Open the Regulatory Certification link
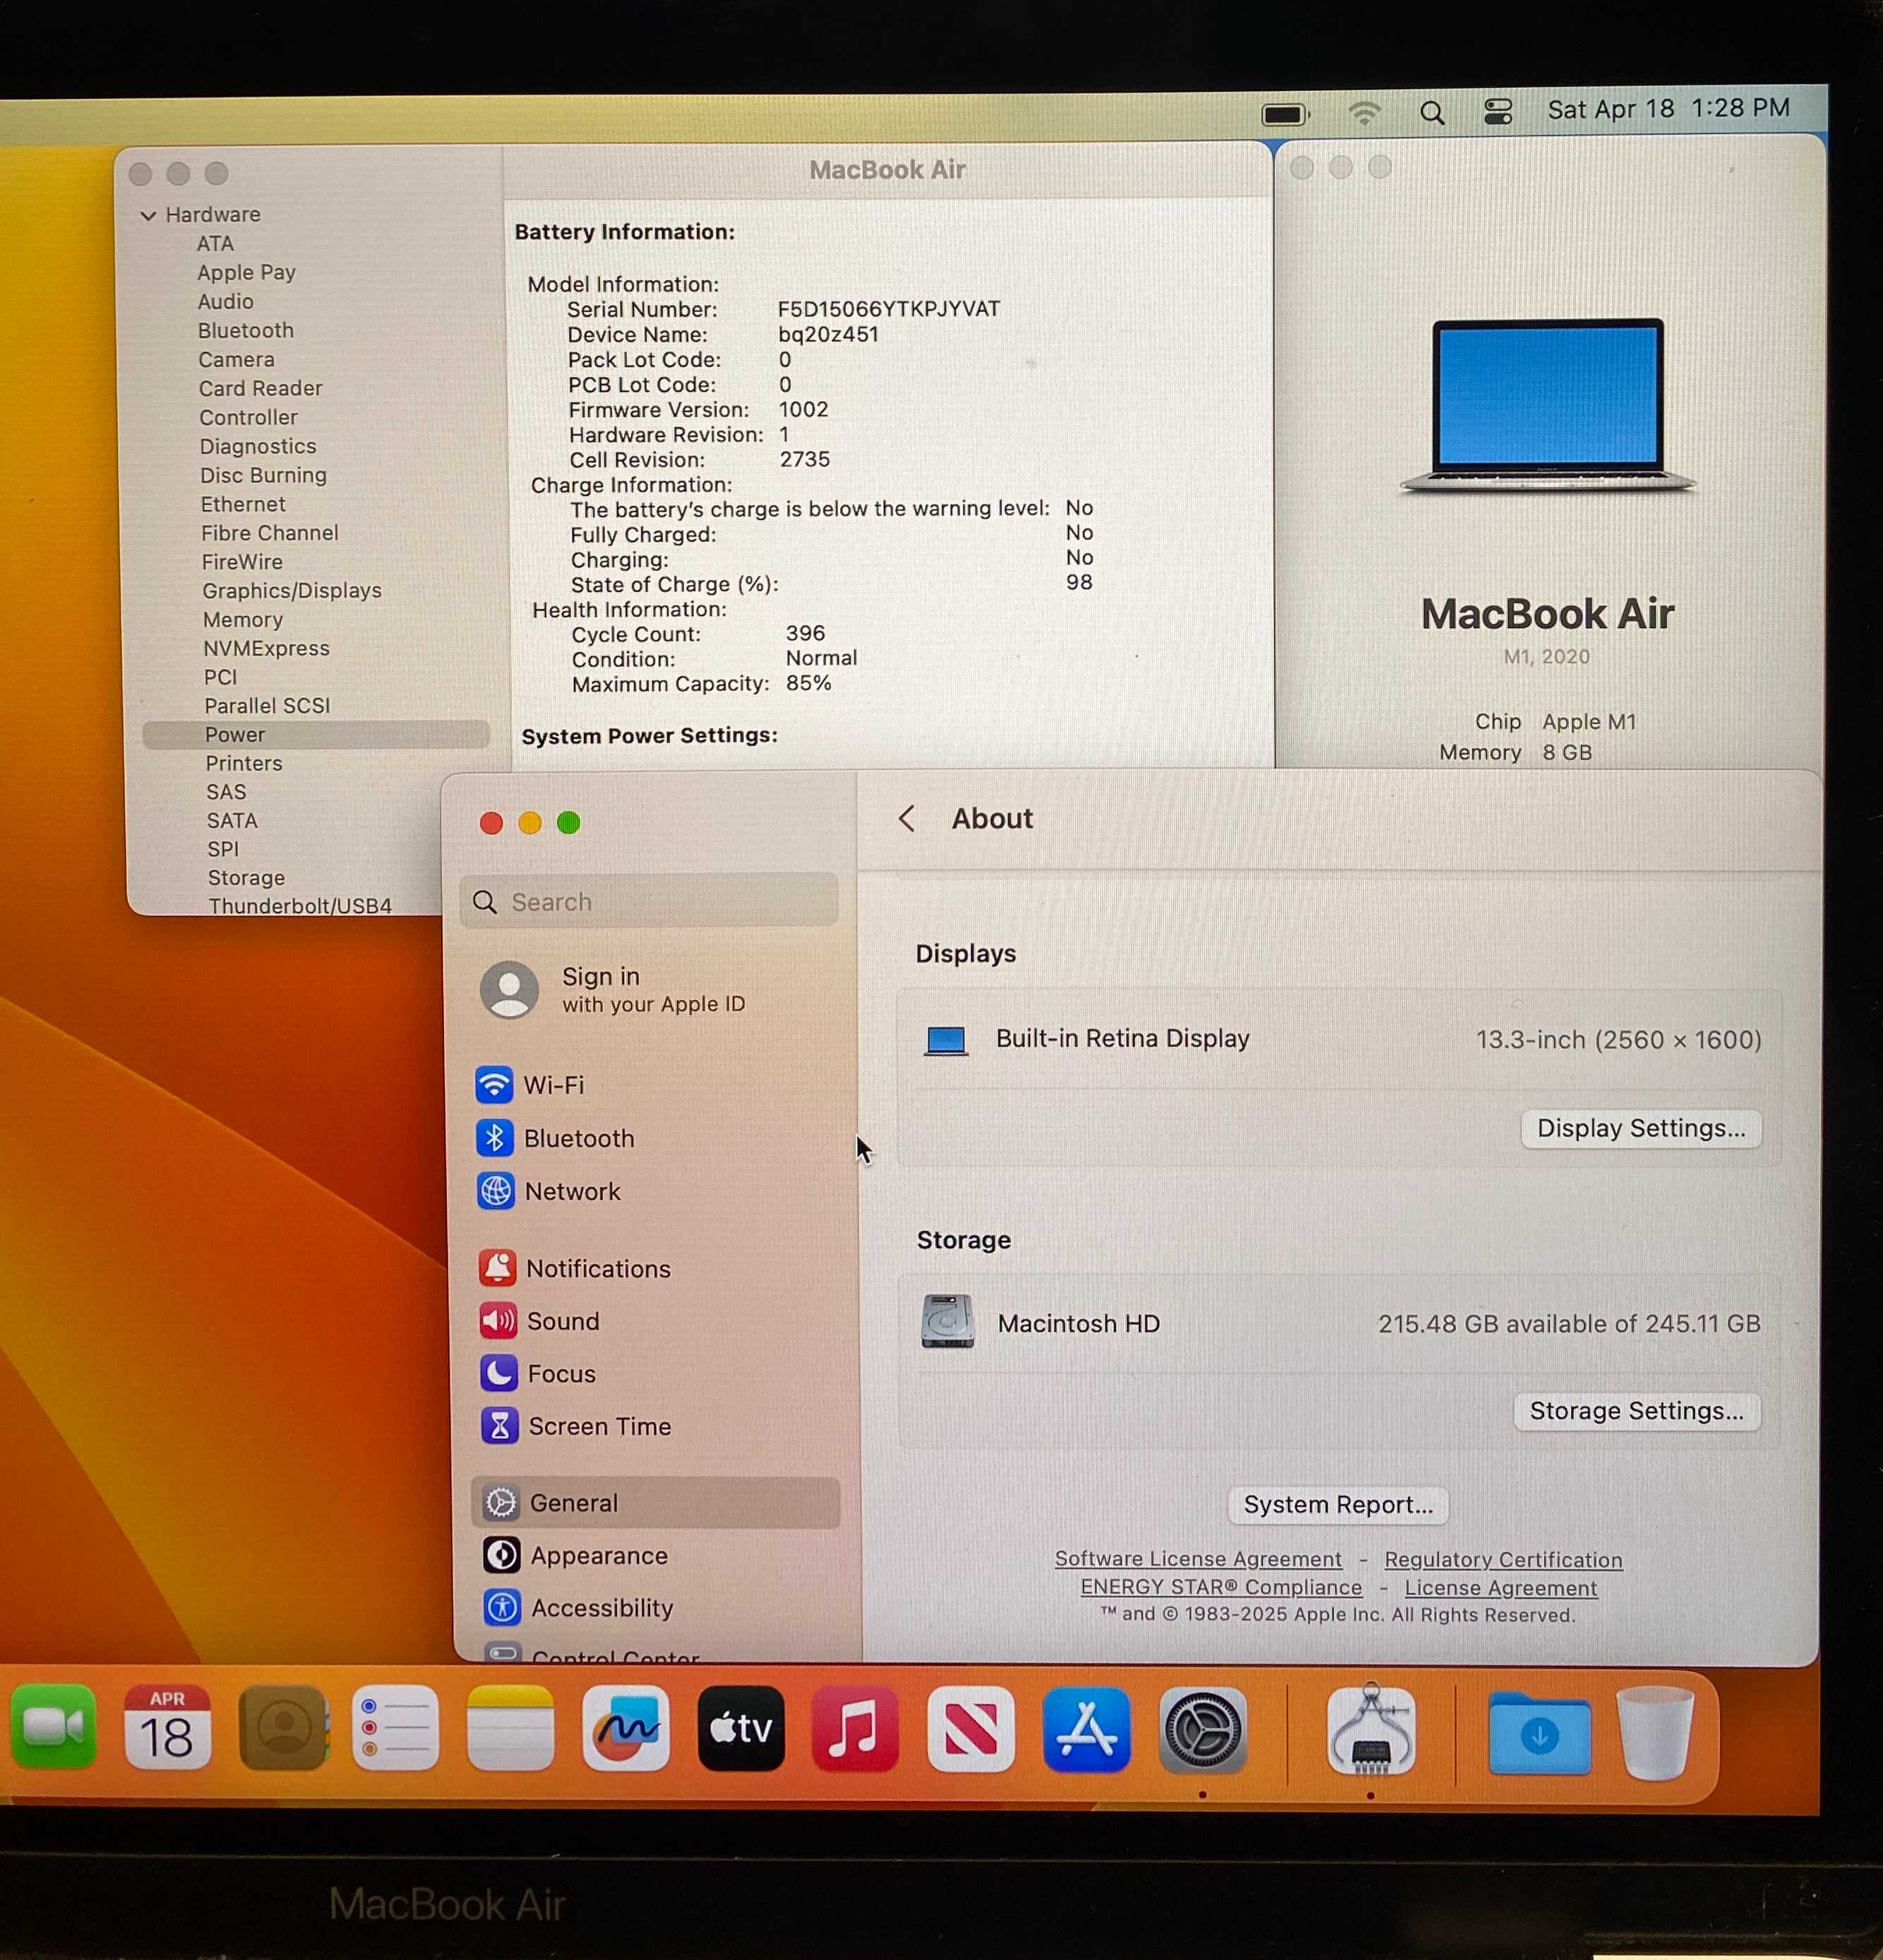Screen dimensions: 1883x1960 coord(1504,1560)
